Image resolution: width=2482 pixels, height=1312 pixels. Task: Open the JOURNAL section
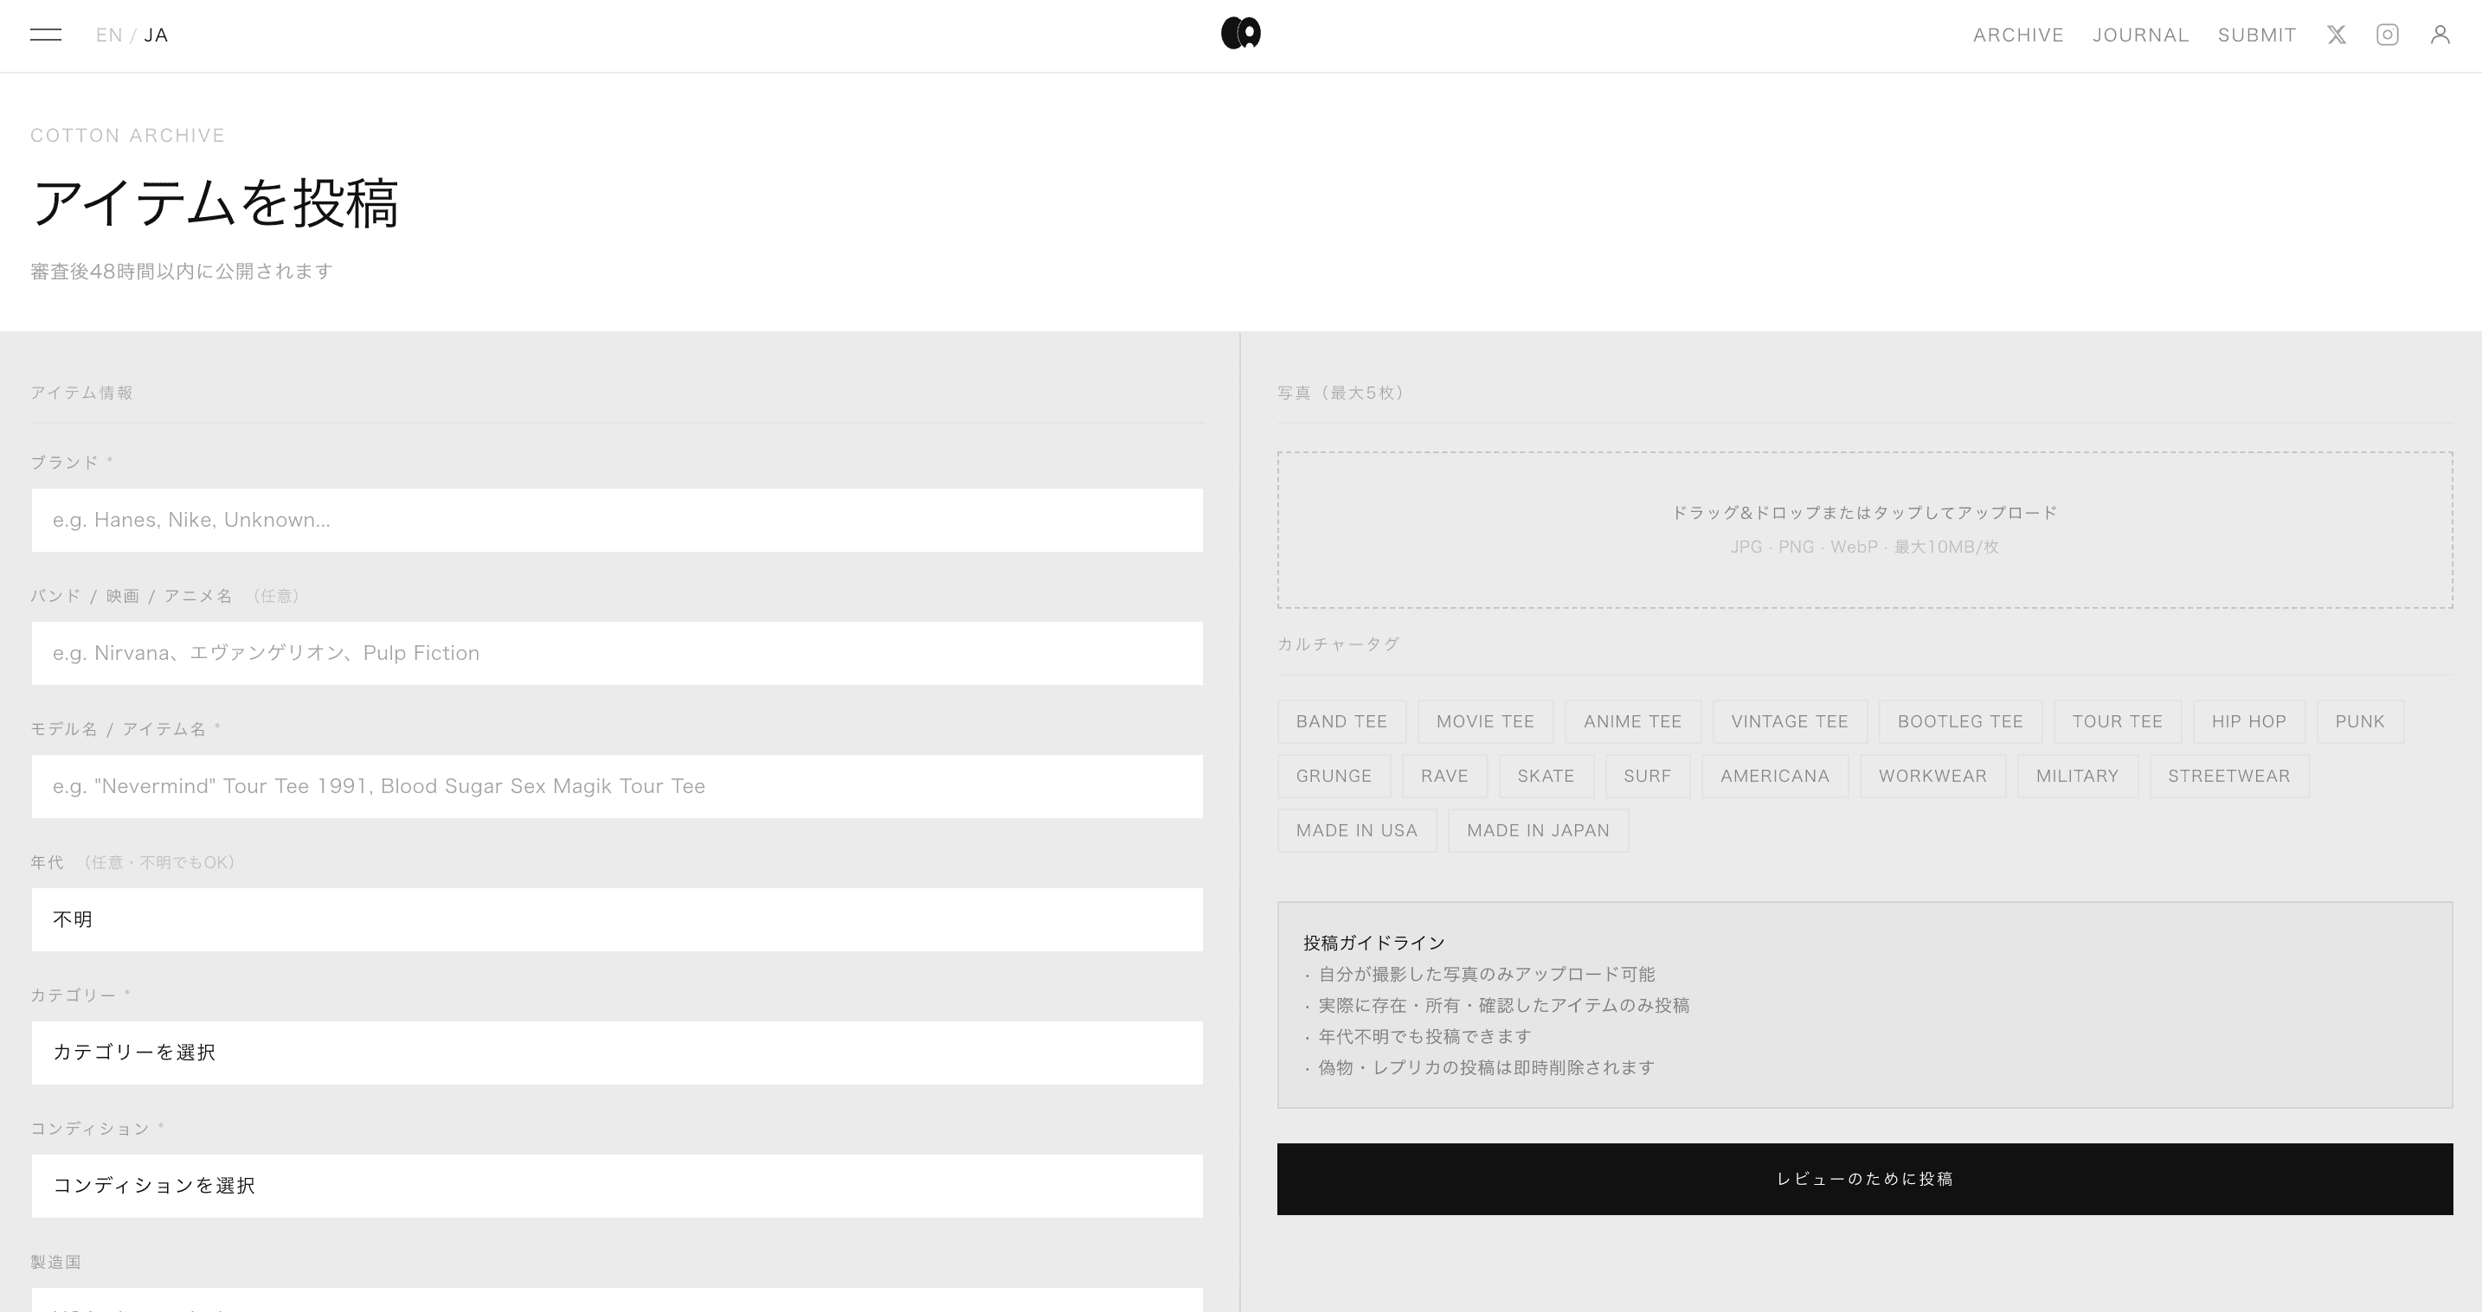pos(2140,35)
